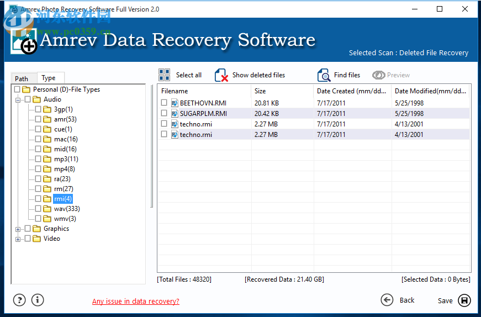Click the Selected Data : 0 Bytes text
This screenshot has height=317, width=481.
coord(436,279)
